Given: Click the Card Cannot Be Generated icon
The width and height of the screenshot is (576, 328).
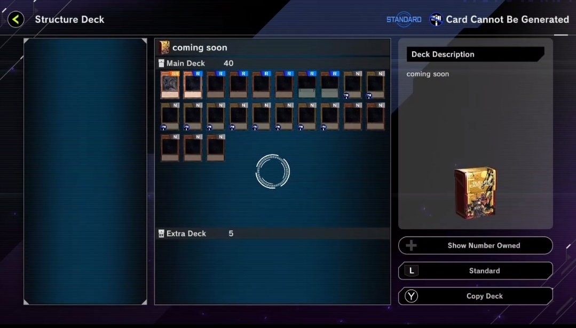Looking at the screenshot, I should coord(436,19).
